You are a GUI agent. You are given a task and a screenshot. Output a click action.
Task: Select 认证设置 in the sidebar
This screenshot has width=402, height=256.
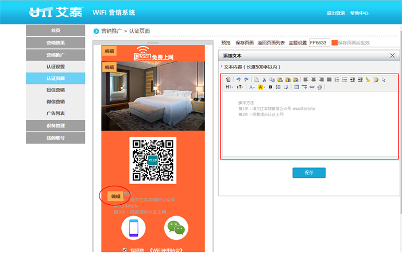point(55,67)
